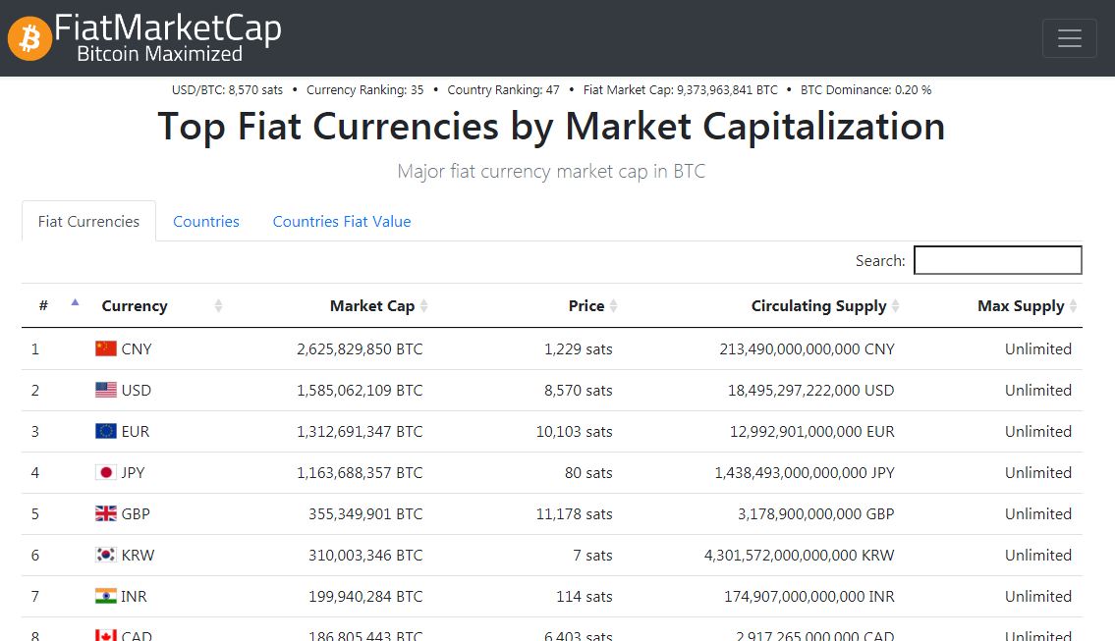Click the South Korea flag icon

click(x=106, y=555)
